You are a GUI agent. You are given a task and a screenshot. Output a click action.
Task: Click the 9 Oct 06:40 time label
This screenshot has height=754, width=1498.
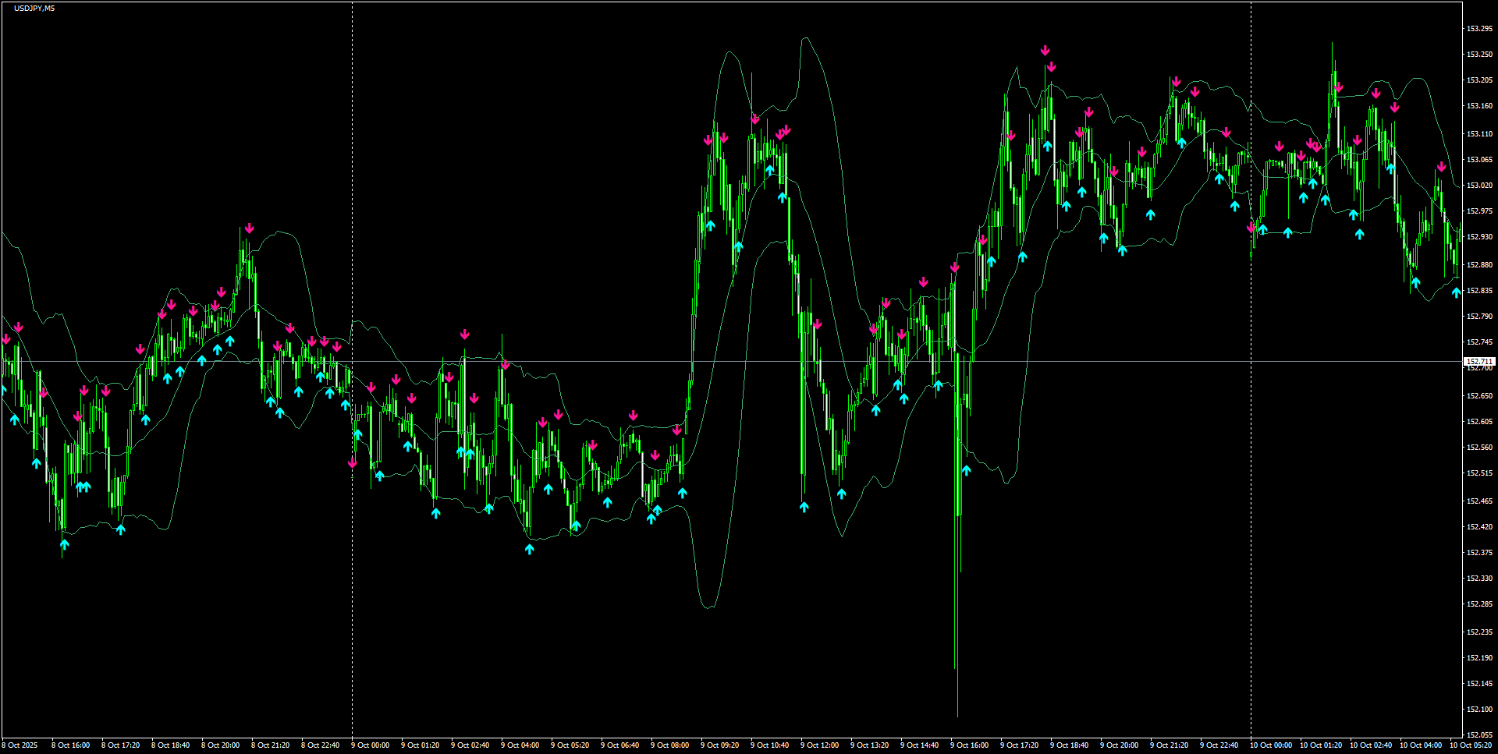tap(619, 745)
